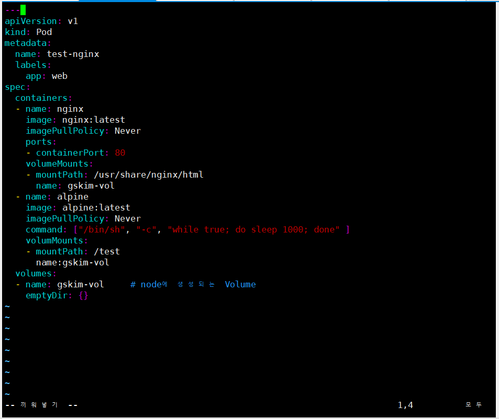Click the '{}' braces after emptyDir
Viewport: 499px width, 419px height.
[x=83, y=296]
